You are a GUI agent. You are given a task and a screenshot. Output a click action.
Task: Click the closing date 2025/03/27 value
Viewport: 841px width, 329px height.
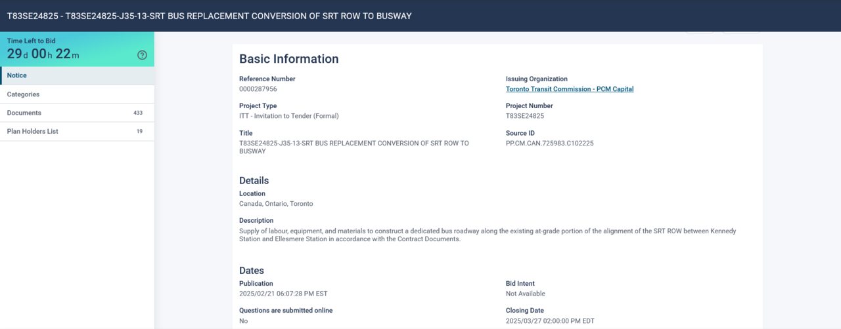550,320
